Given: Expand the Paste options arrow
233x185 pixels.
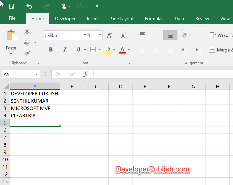Looking at the screenshot, I should 11,54.
